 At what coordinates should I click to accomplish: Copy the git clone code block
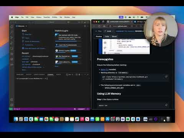tap(166, 77)
